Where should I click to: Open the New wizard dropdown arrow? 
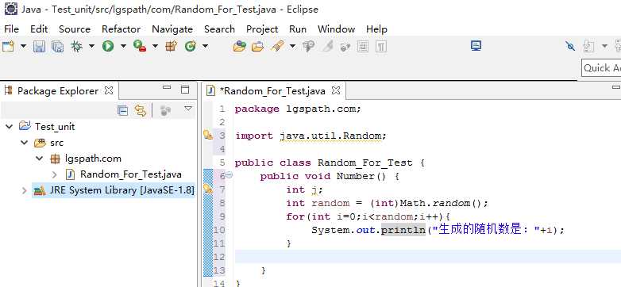click(x=23, y=46)
